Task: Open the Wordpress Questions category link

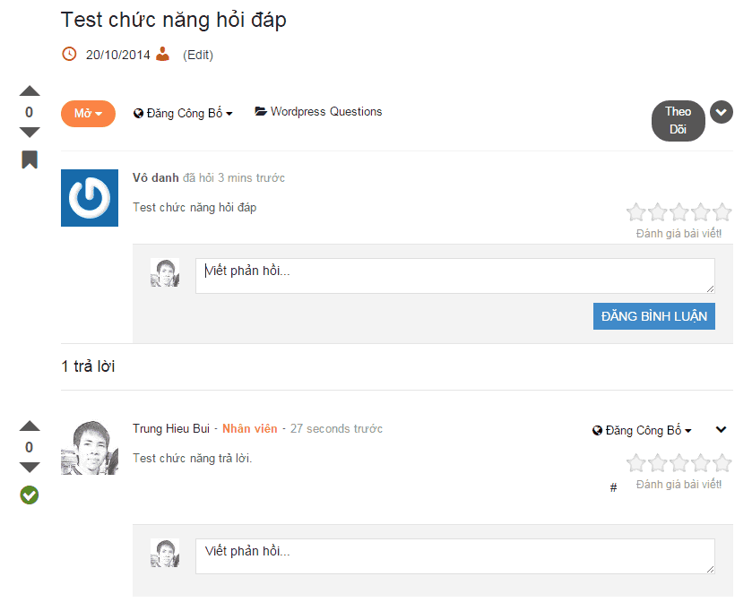Action: point(327,111)
